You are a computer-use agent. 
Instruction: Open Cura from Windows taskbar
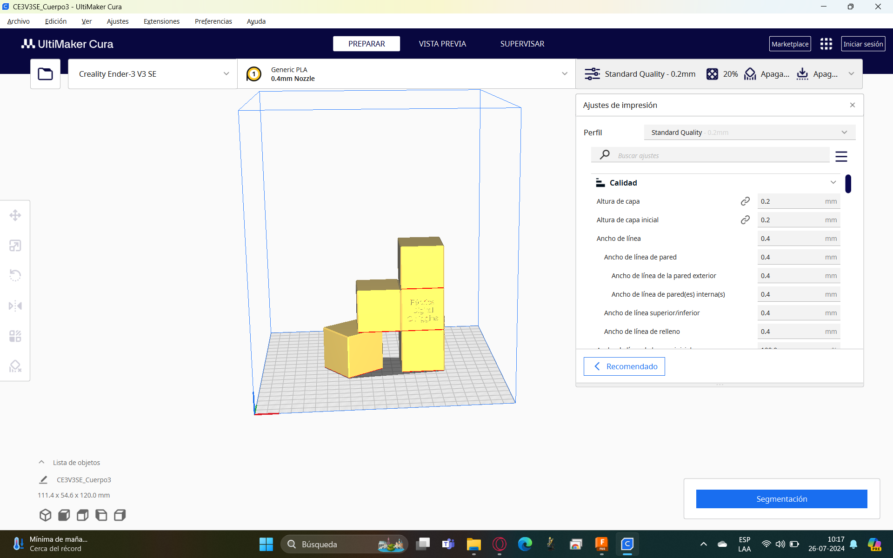coord(627,544)
